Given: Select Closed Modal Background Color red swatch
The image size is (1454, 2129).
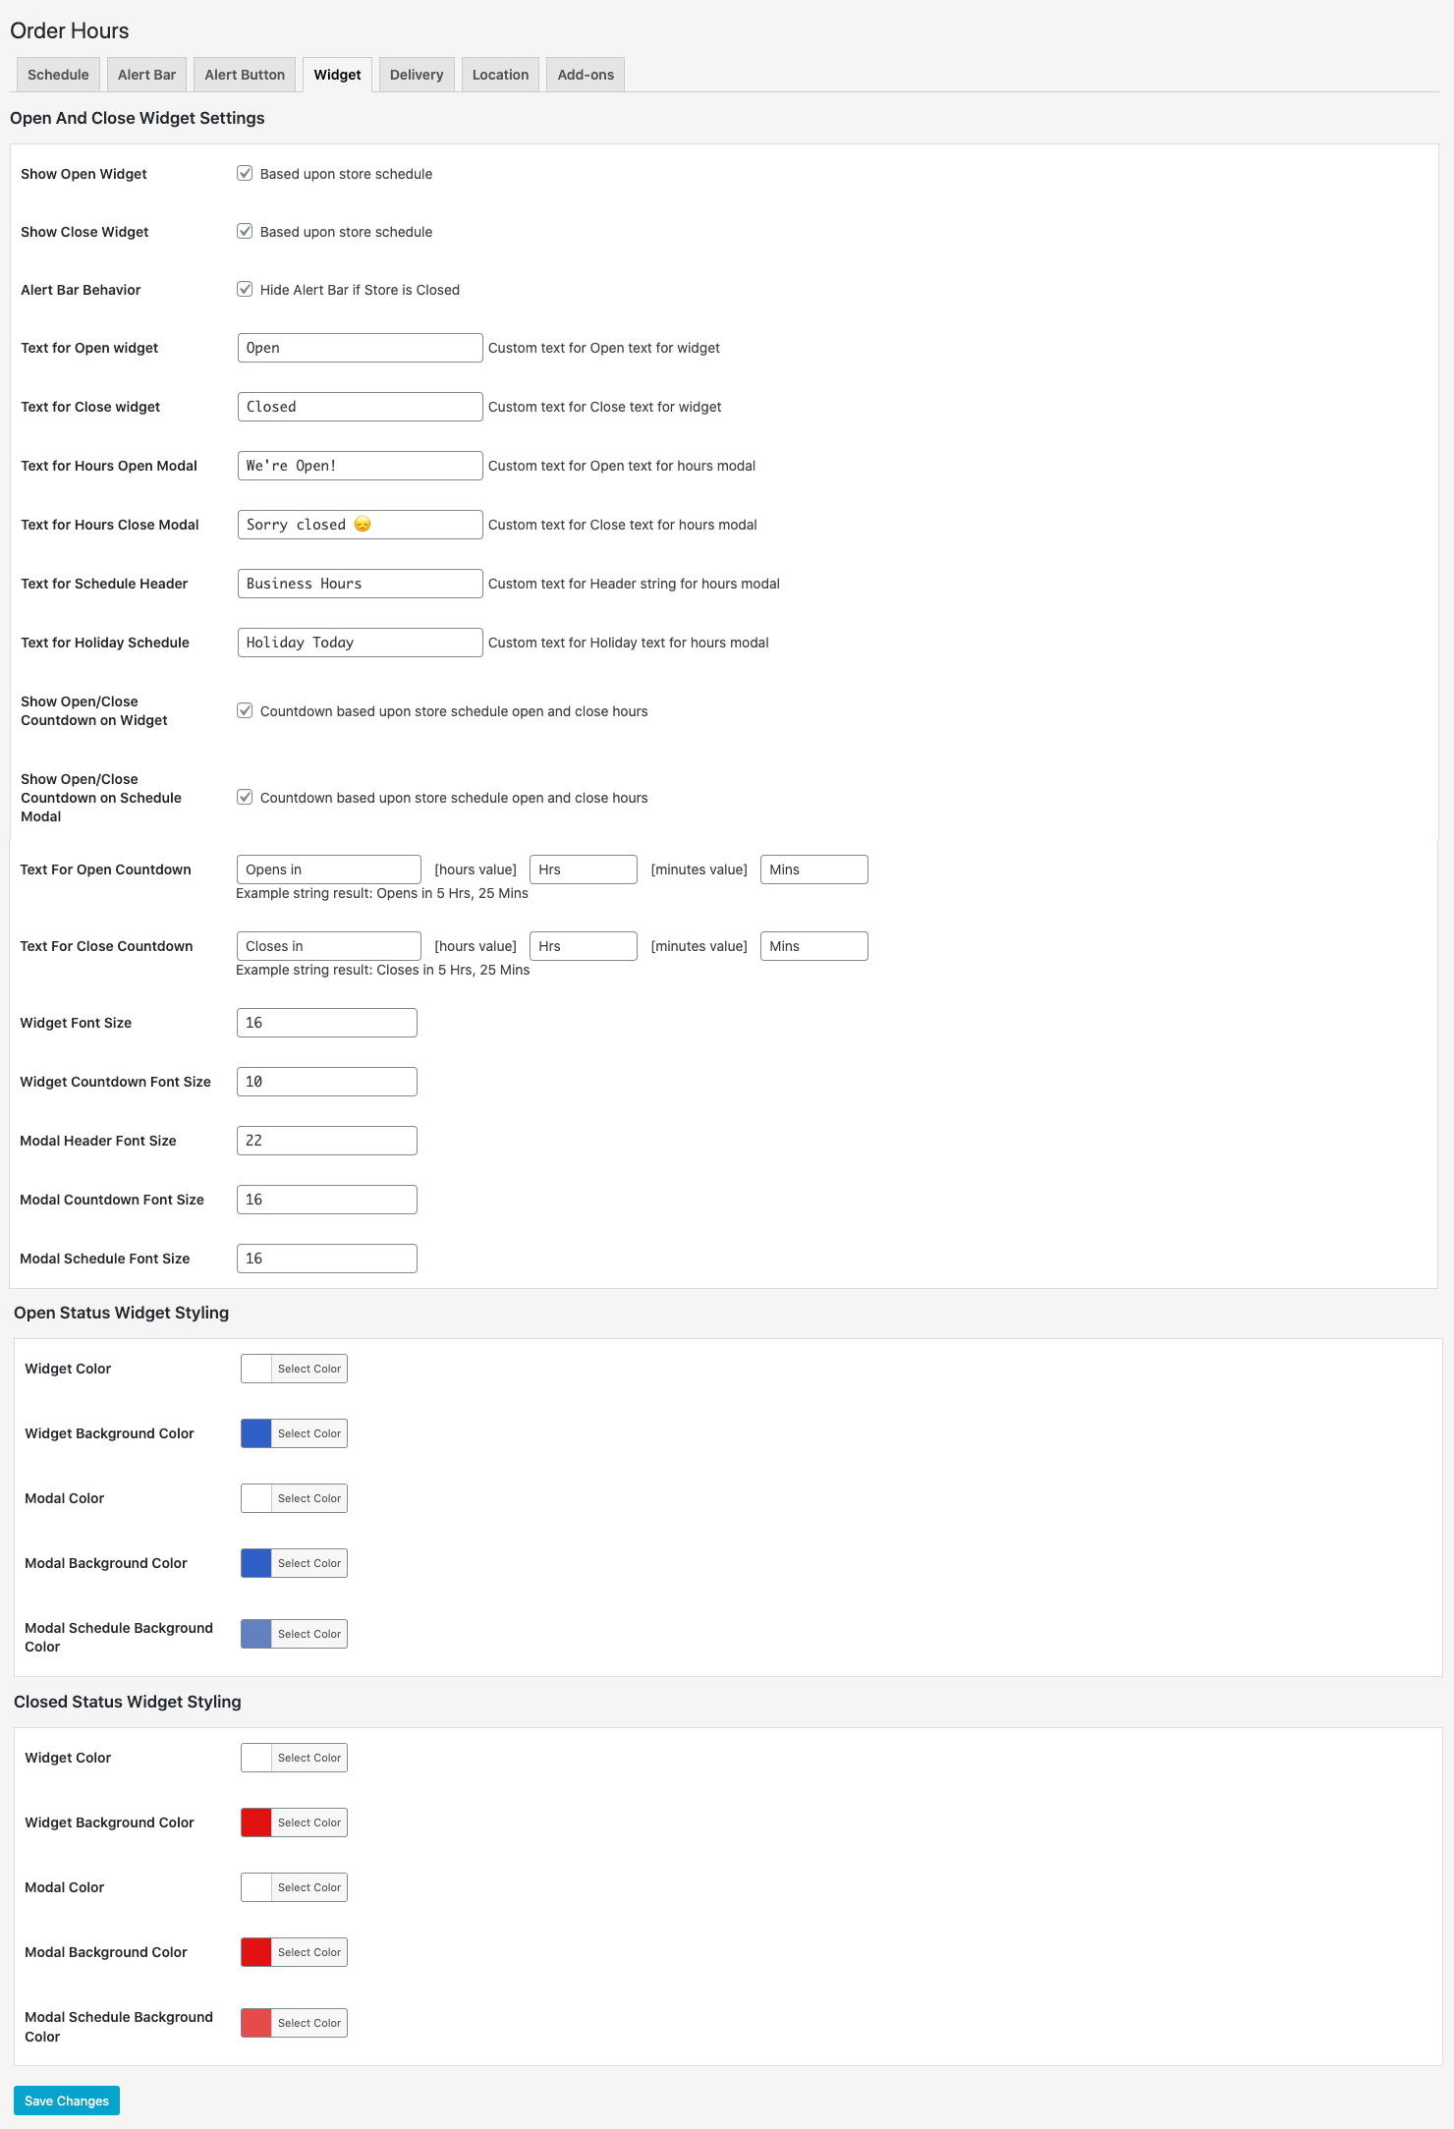Looking at the screenshot, I should click(256, 1952).
